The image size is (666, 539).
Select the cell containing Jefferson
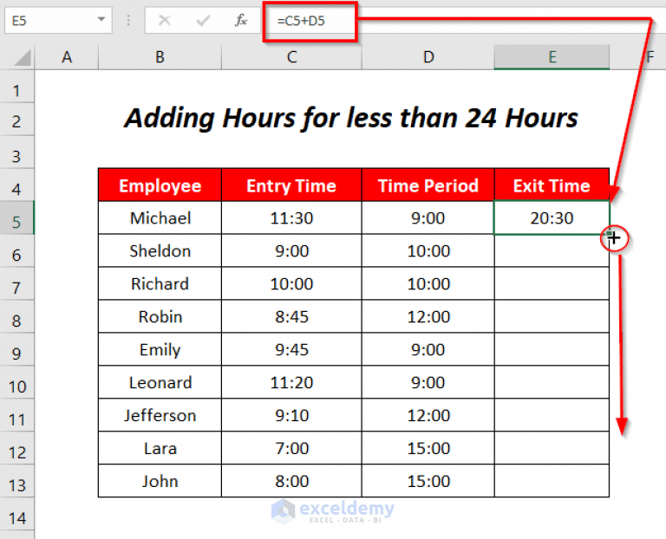click(160, 415)
